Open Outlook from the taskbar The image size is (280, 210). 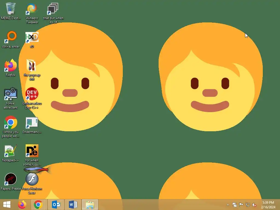(56, 205)
